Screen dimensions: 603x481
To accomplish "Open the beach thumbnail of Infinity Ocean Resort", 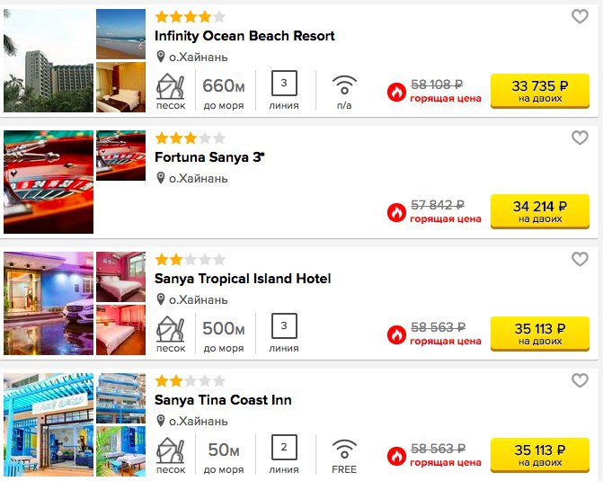I will pos(120,34).
